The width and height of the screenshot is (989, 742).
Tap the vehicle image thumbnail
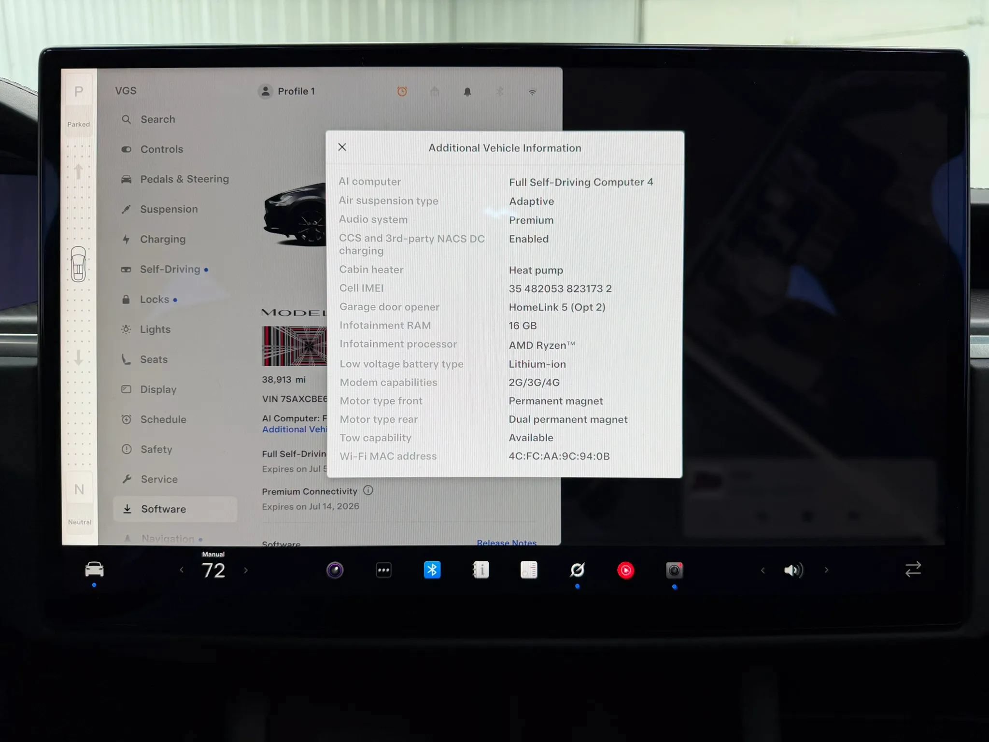click(x=295, y=214)
